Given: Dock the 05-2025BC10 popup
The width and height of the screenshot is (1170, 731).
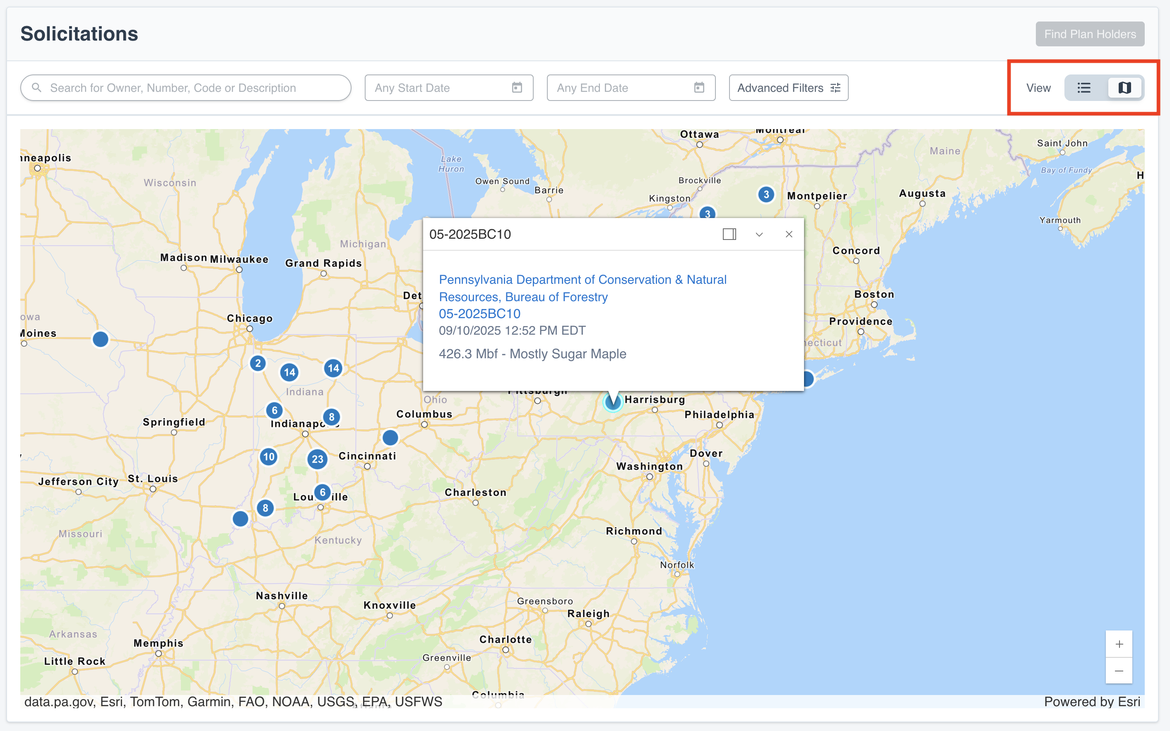Looking at the screenshot, I should 729,235.
